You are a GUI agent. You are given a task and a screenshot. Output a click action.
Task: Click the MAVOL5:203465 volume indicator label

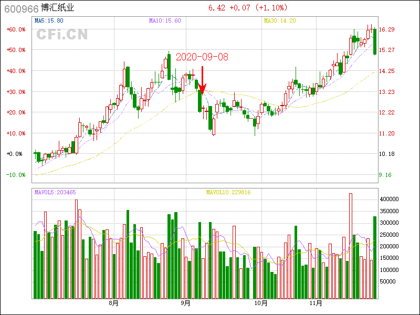point(55,192)
